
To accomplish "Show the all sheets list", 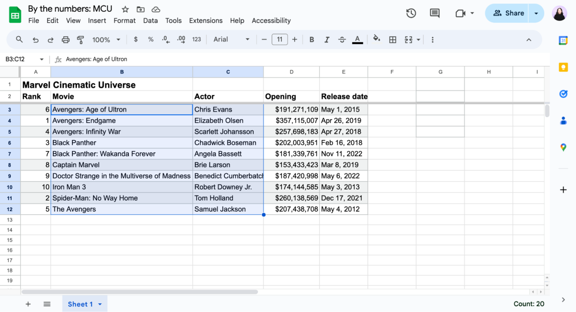I will click(47, 304).
